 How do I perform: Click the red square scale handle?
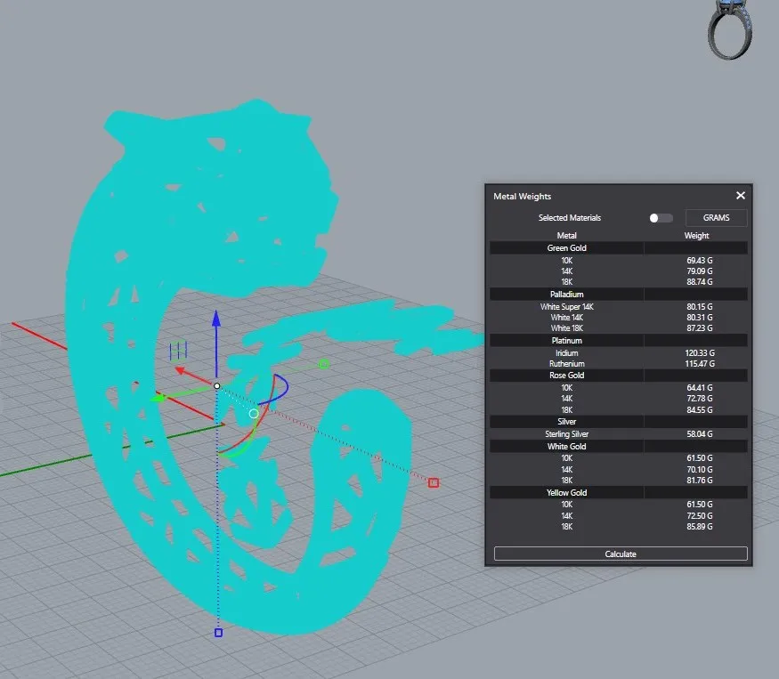[434, 482]
